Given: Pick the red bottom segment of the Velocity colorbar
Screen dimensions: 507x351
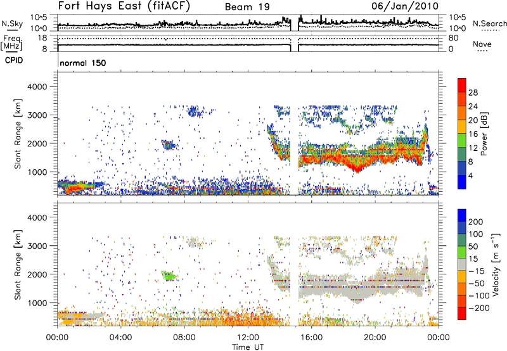Looking at the screenshot, I should click(462, 314).
